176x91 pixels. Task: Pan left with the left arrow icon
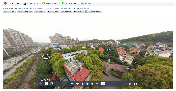pos(72,84)
